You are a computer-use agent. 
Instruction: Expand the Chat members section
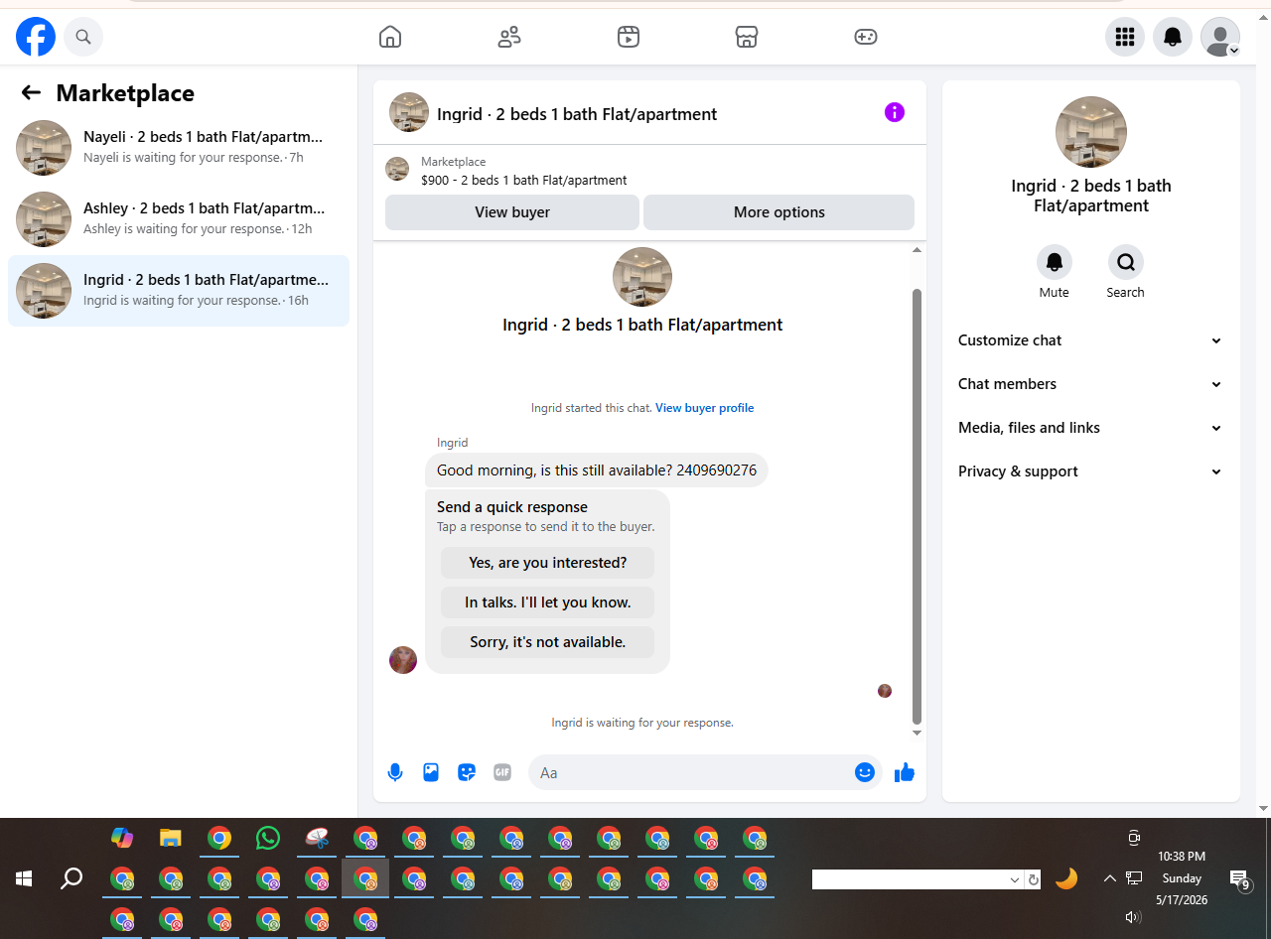(x=1091, y=384)
